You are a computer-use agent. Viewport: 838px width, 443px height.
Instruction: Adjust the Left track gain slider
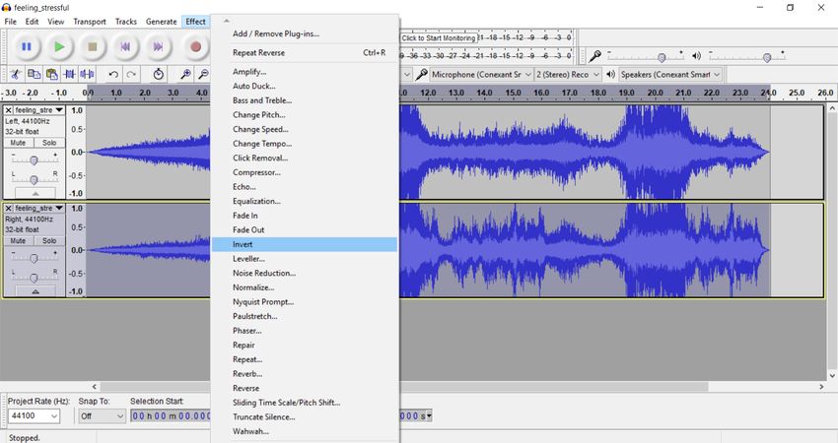35,160
